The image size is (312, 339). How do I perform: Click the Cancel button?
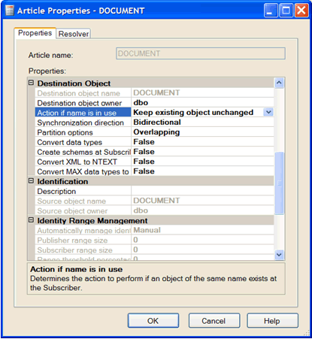(x=214, y=321)
